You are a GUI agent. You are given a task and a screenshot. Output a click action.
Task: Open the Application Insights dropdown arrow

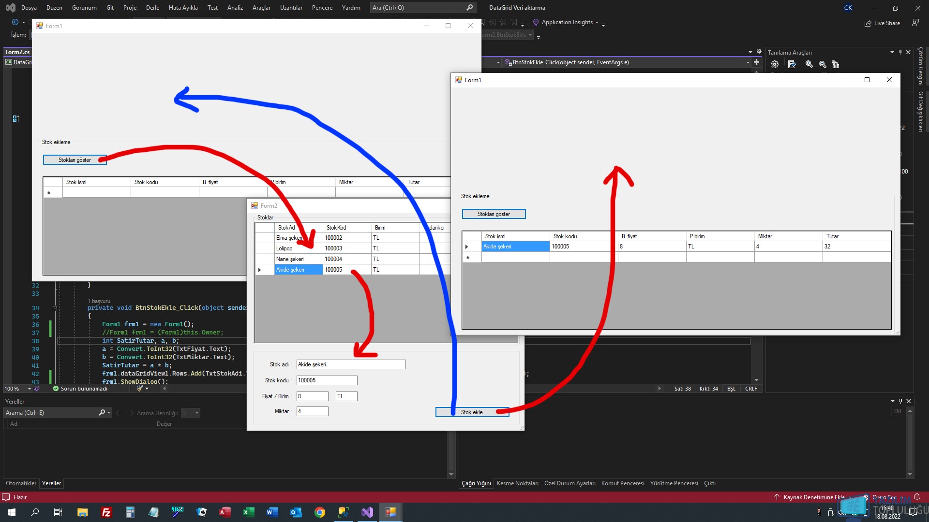tap(597, 22)
